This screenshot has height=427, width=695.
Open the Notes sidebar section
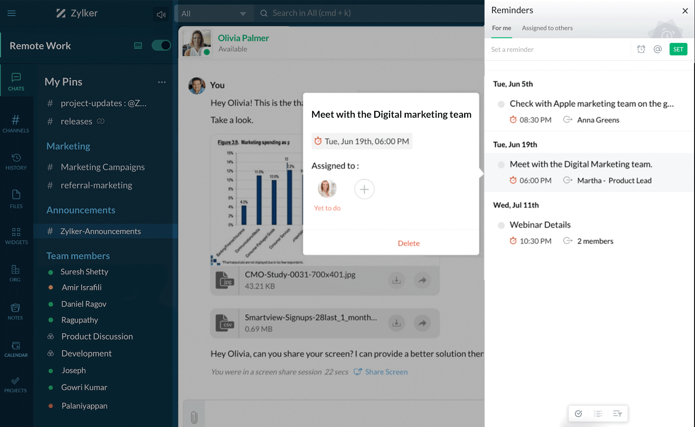(x=15, y=312)
